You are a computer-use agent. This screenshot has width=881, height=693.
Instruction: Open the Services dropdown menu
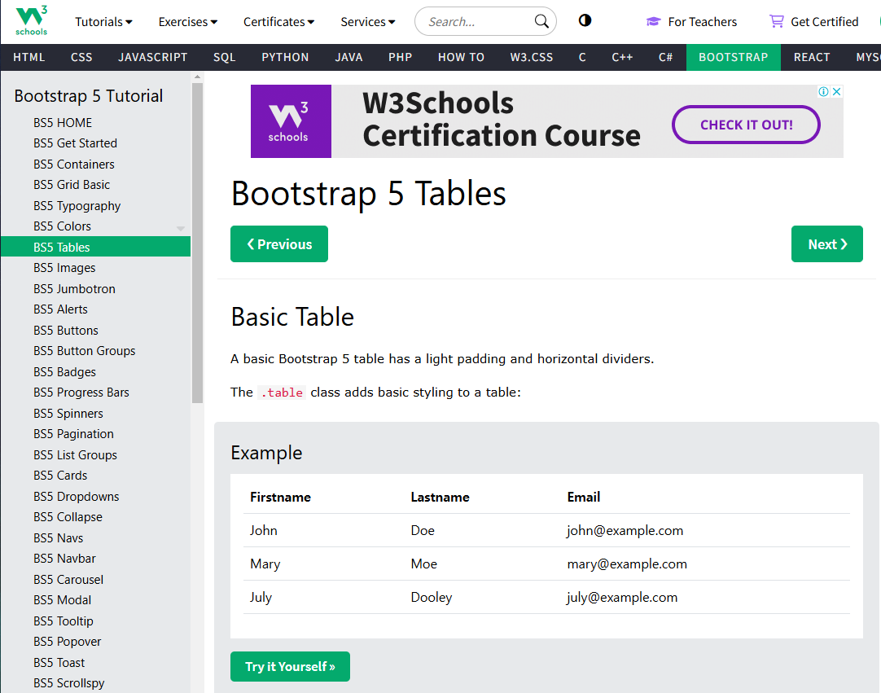coord(368,22)
